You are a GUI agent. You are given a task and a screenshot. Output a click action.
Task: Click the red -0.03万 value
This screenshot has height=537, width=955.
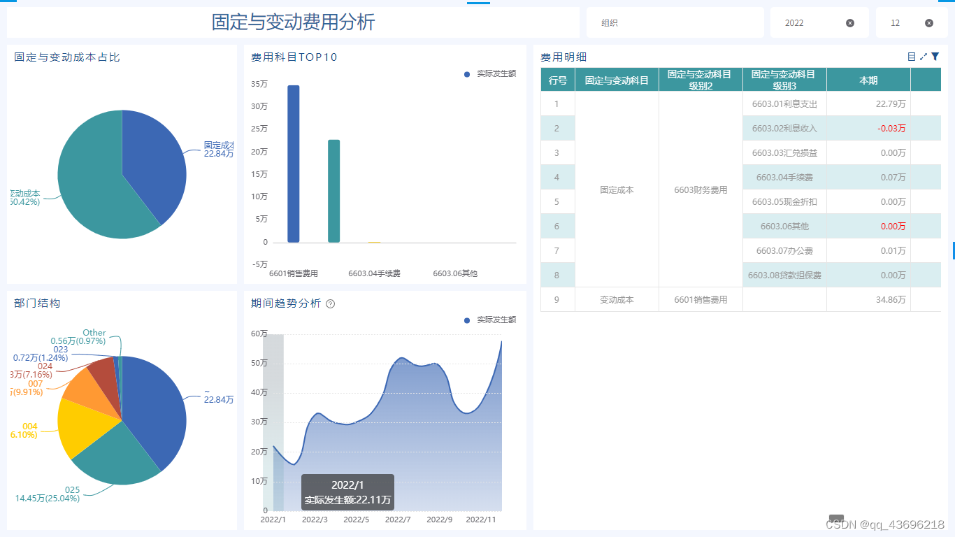[891, 129]
